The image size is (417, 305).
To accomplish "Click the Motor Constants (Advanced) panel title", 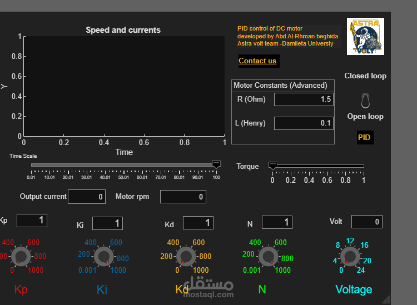I will (x=280, y=86).
